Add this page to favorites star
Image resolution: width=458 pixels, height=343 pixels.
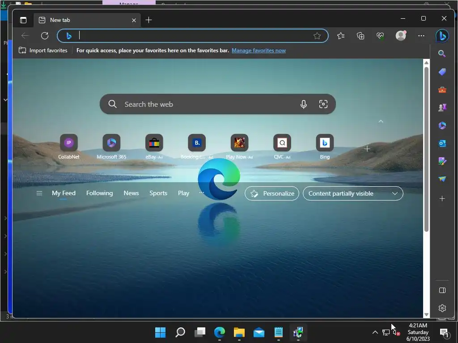(317, 36)
